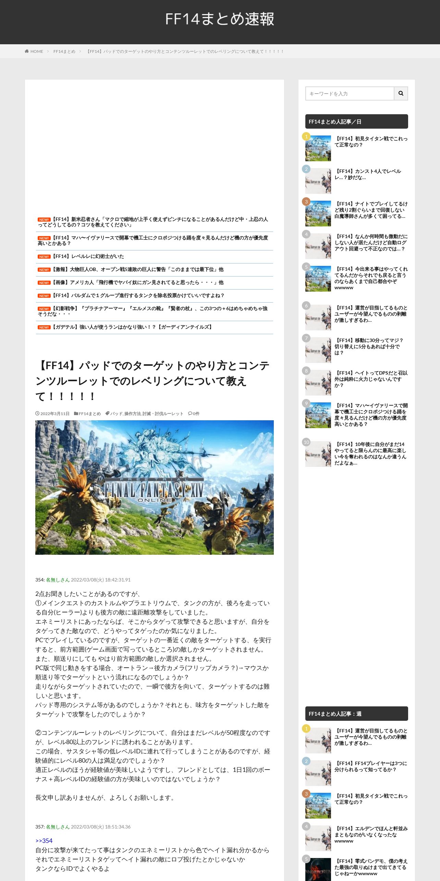Screen dimensions: 440x881
Task: Open daily rank 10 10年後に自分がまだ14 article
Action: (x=370, y=454)
